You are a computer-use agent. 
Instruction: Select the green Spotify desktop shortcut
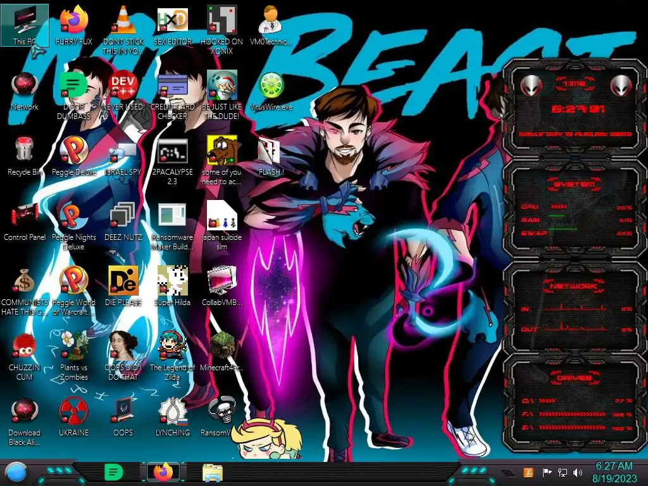[73, 95]
